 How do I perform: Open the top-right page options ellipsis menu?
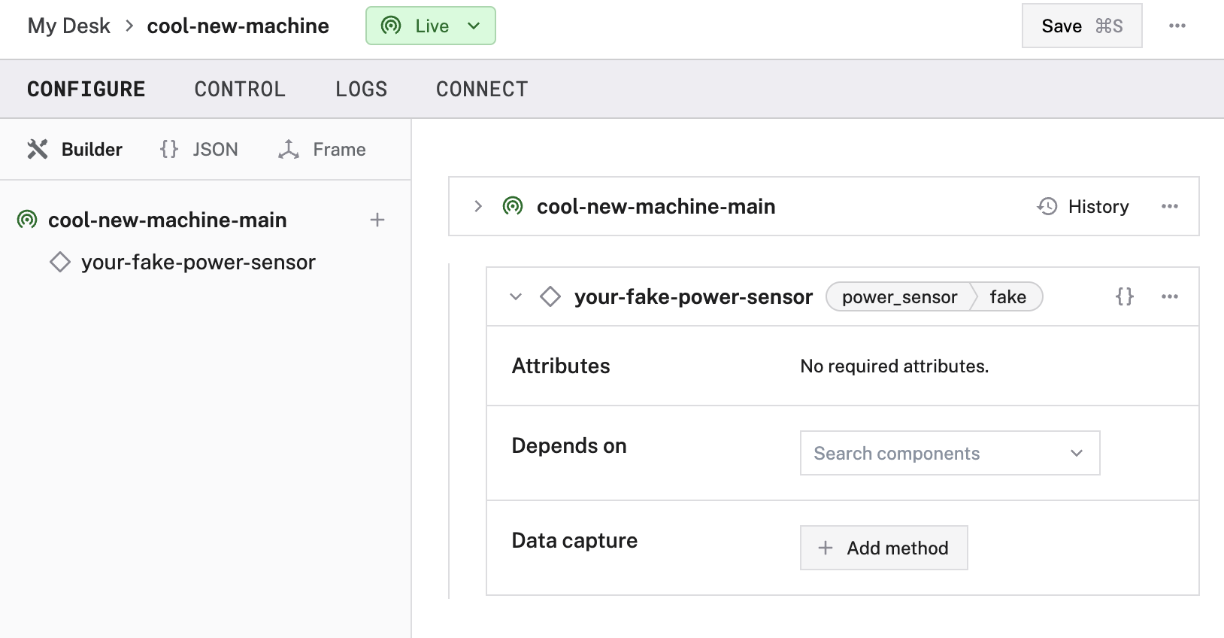(1177, 26)
